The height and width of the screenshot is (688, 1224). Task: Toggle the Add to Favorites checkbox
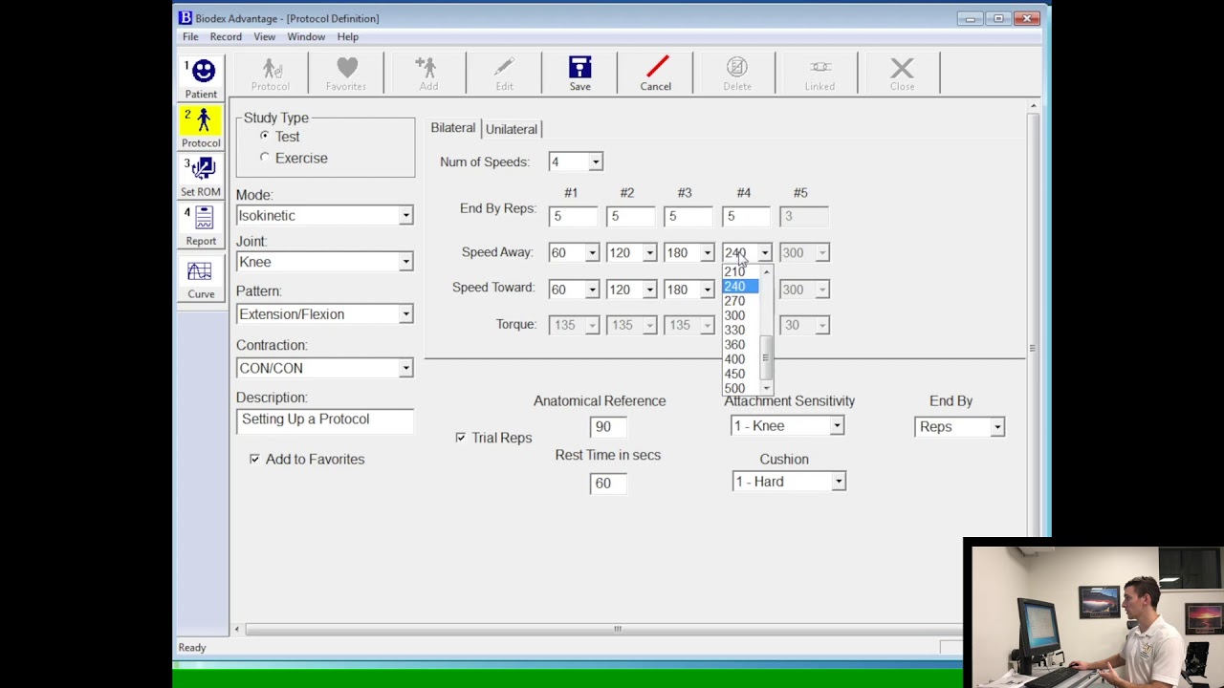[x=254, y=459]
